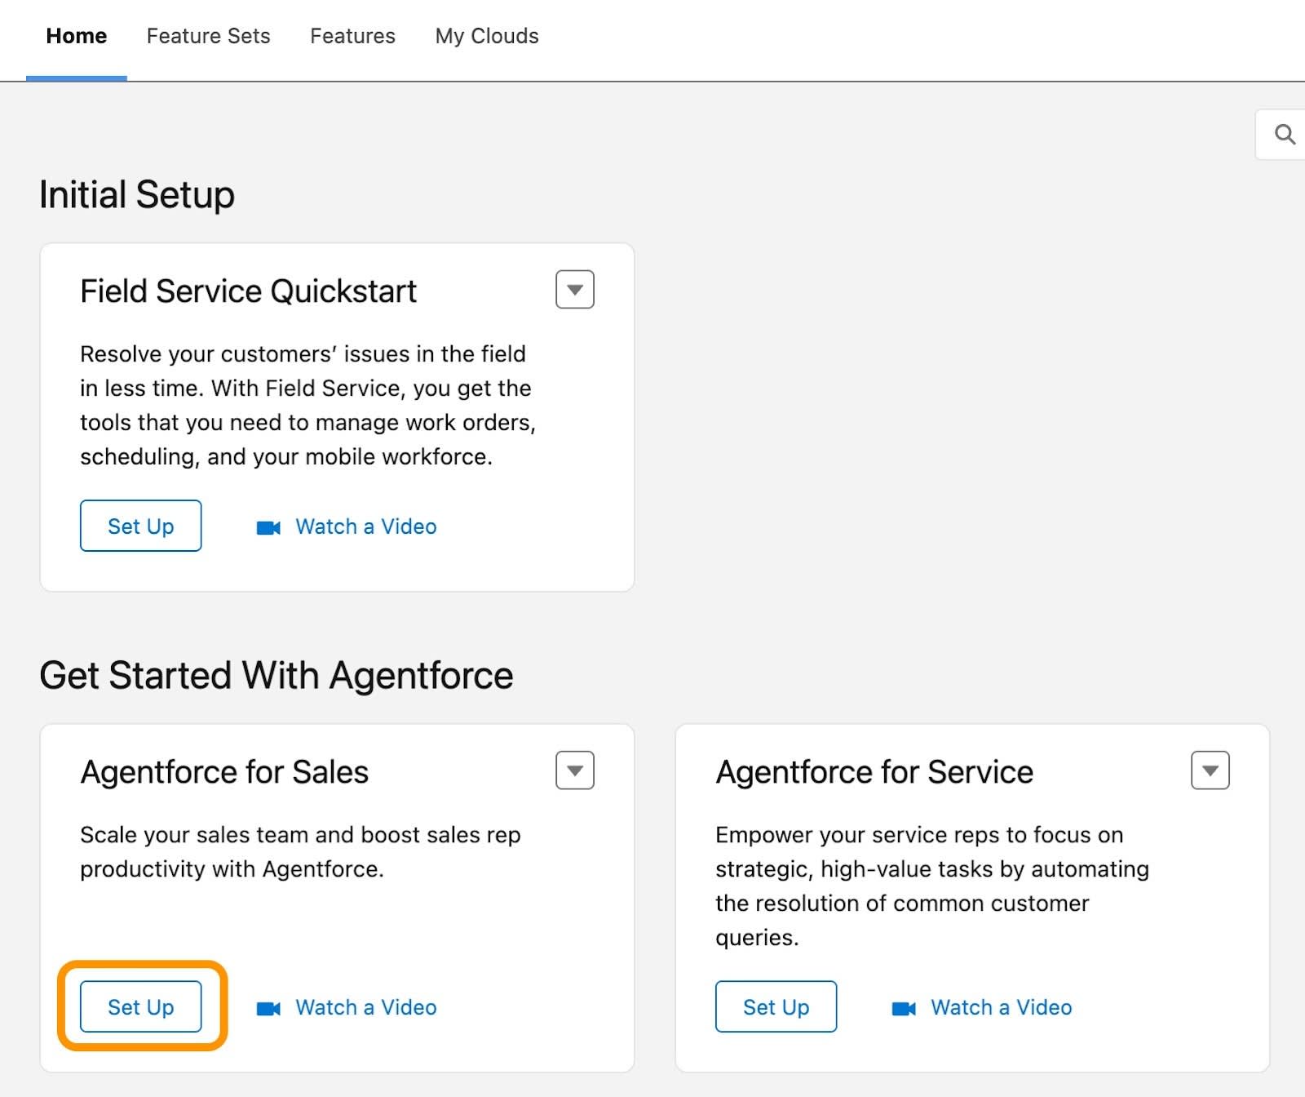
Task: Click the Agentforce for Sales card title
Action: coord(224,772)
